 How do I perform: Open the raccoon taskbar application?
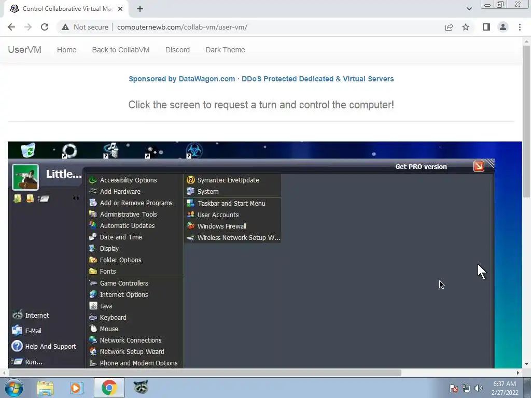click(141, 387)
